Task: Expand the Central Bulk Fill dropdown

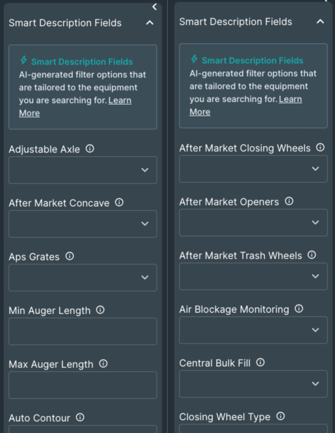Action: point(253,384)
